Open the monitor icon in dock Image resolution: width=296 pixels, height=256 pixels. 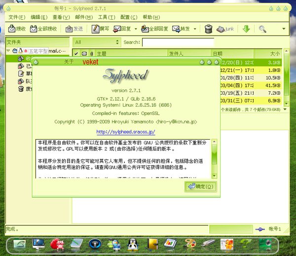point(38,245)
